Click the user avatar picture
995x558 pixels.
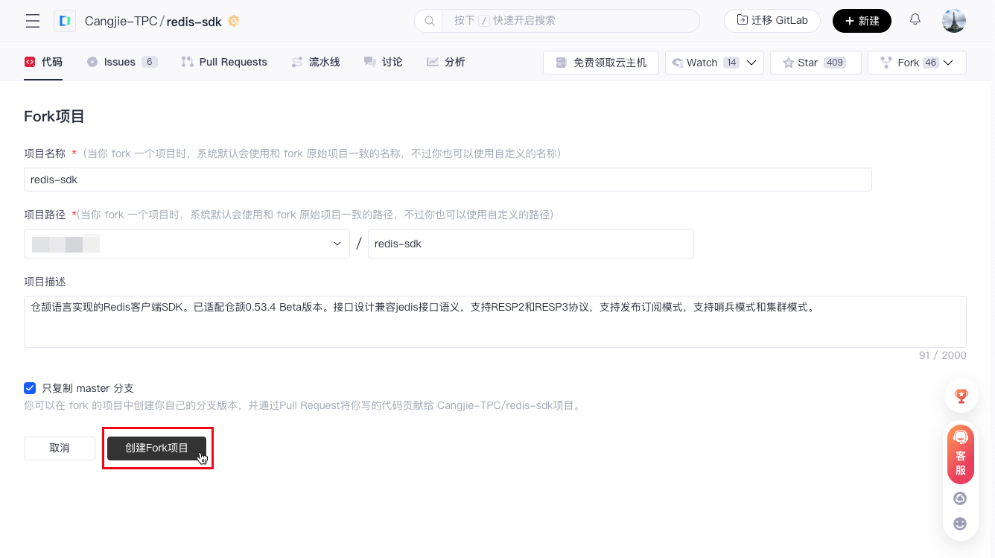[x=953, y=21]
